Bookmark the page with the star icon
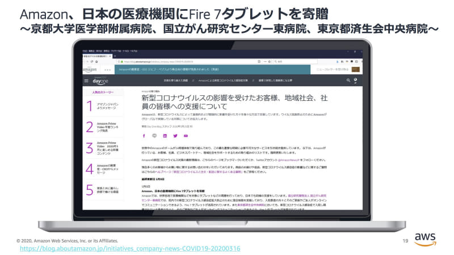The image size is (454, 255). (269, 62)
